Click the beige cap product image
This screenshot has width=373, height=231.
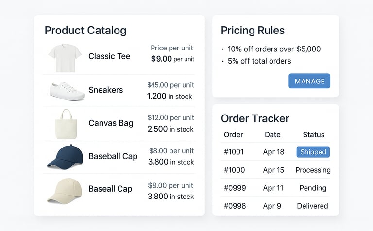click(x=65, y=190)
